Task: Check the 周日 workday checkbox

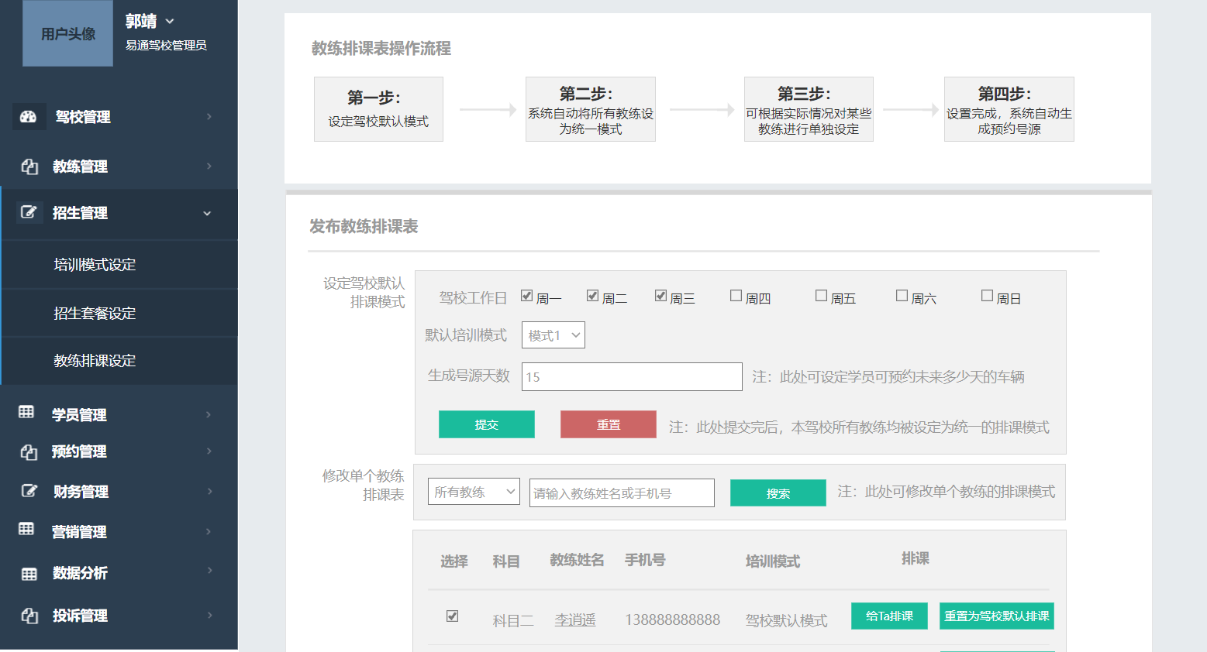Action: point(988,296)
